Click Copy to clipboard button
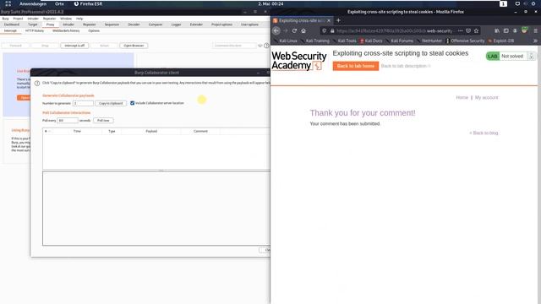541x304 pixels. (111, 103)
